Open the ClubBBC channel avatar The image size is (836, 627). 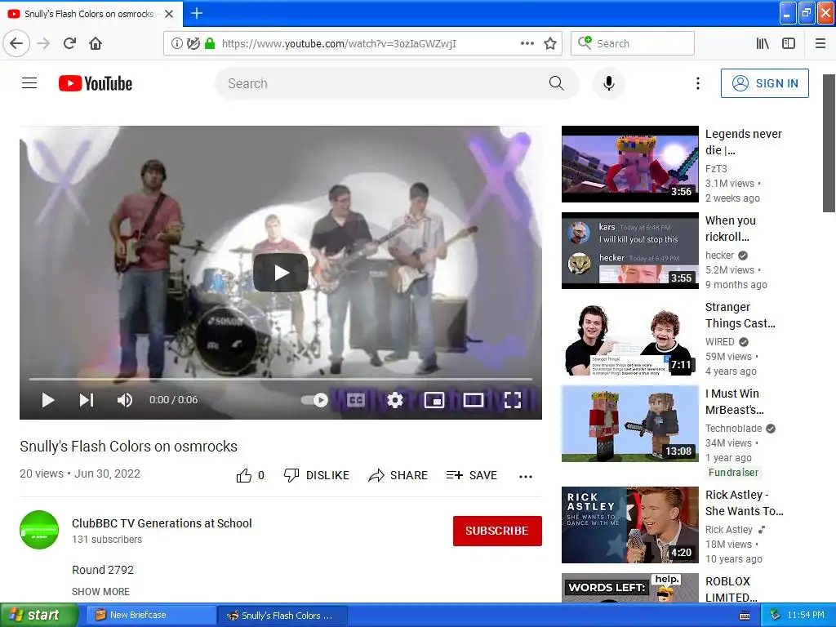39,529
